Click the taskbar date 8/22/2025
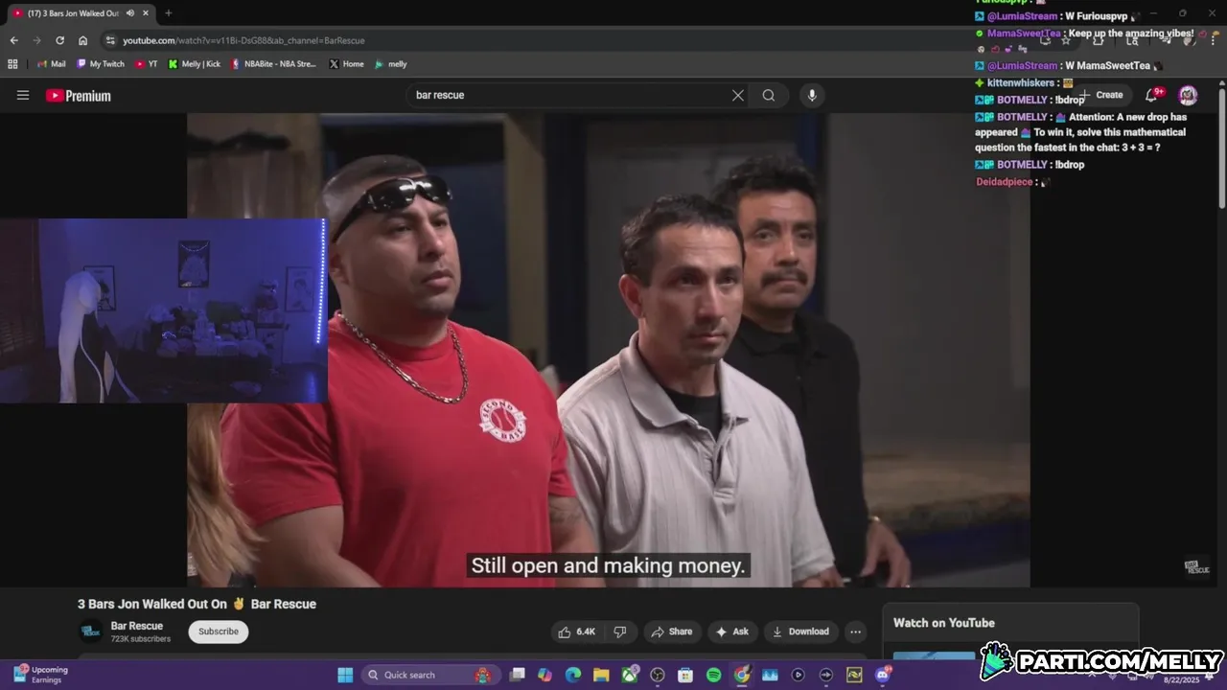The height and width of the screenshot is (690, 1227). (1181, 679)
